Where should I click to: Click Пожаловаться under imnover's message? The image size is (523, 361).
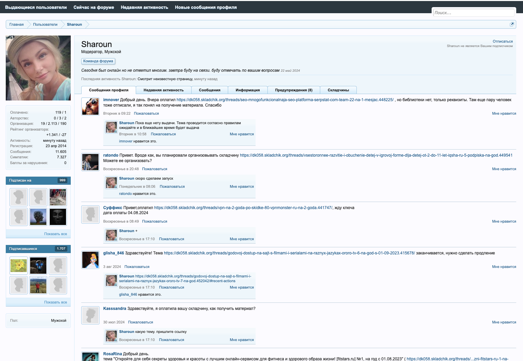point(146,113)
